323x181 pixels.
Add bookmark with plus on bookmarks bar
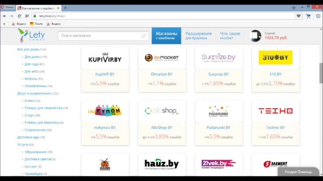coord(4,24)
